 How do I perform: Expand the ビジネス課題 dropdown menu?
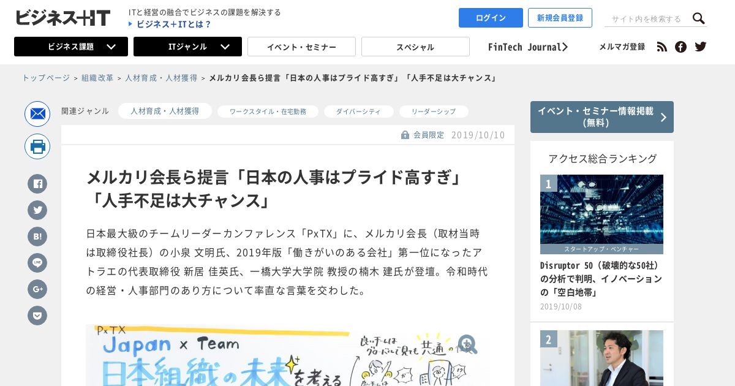coord(71,47)
